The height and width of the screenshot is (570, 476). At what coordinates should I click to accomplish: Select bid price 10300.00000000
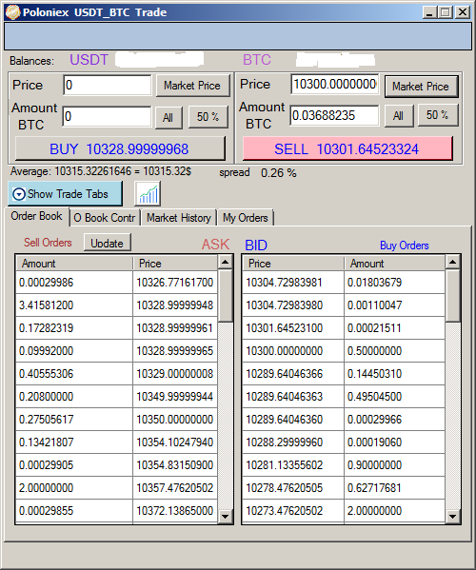293,351
